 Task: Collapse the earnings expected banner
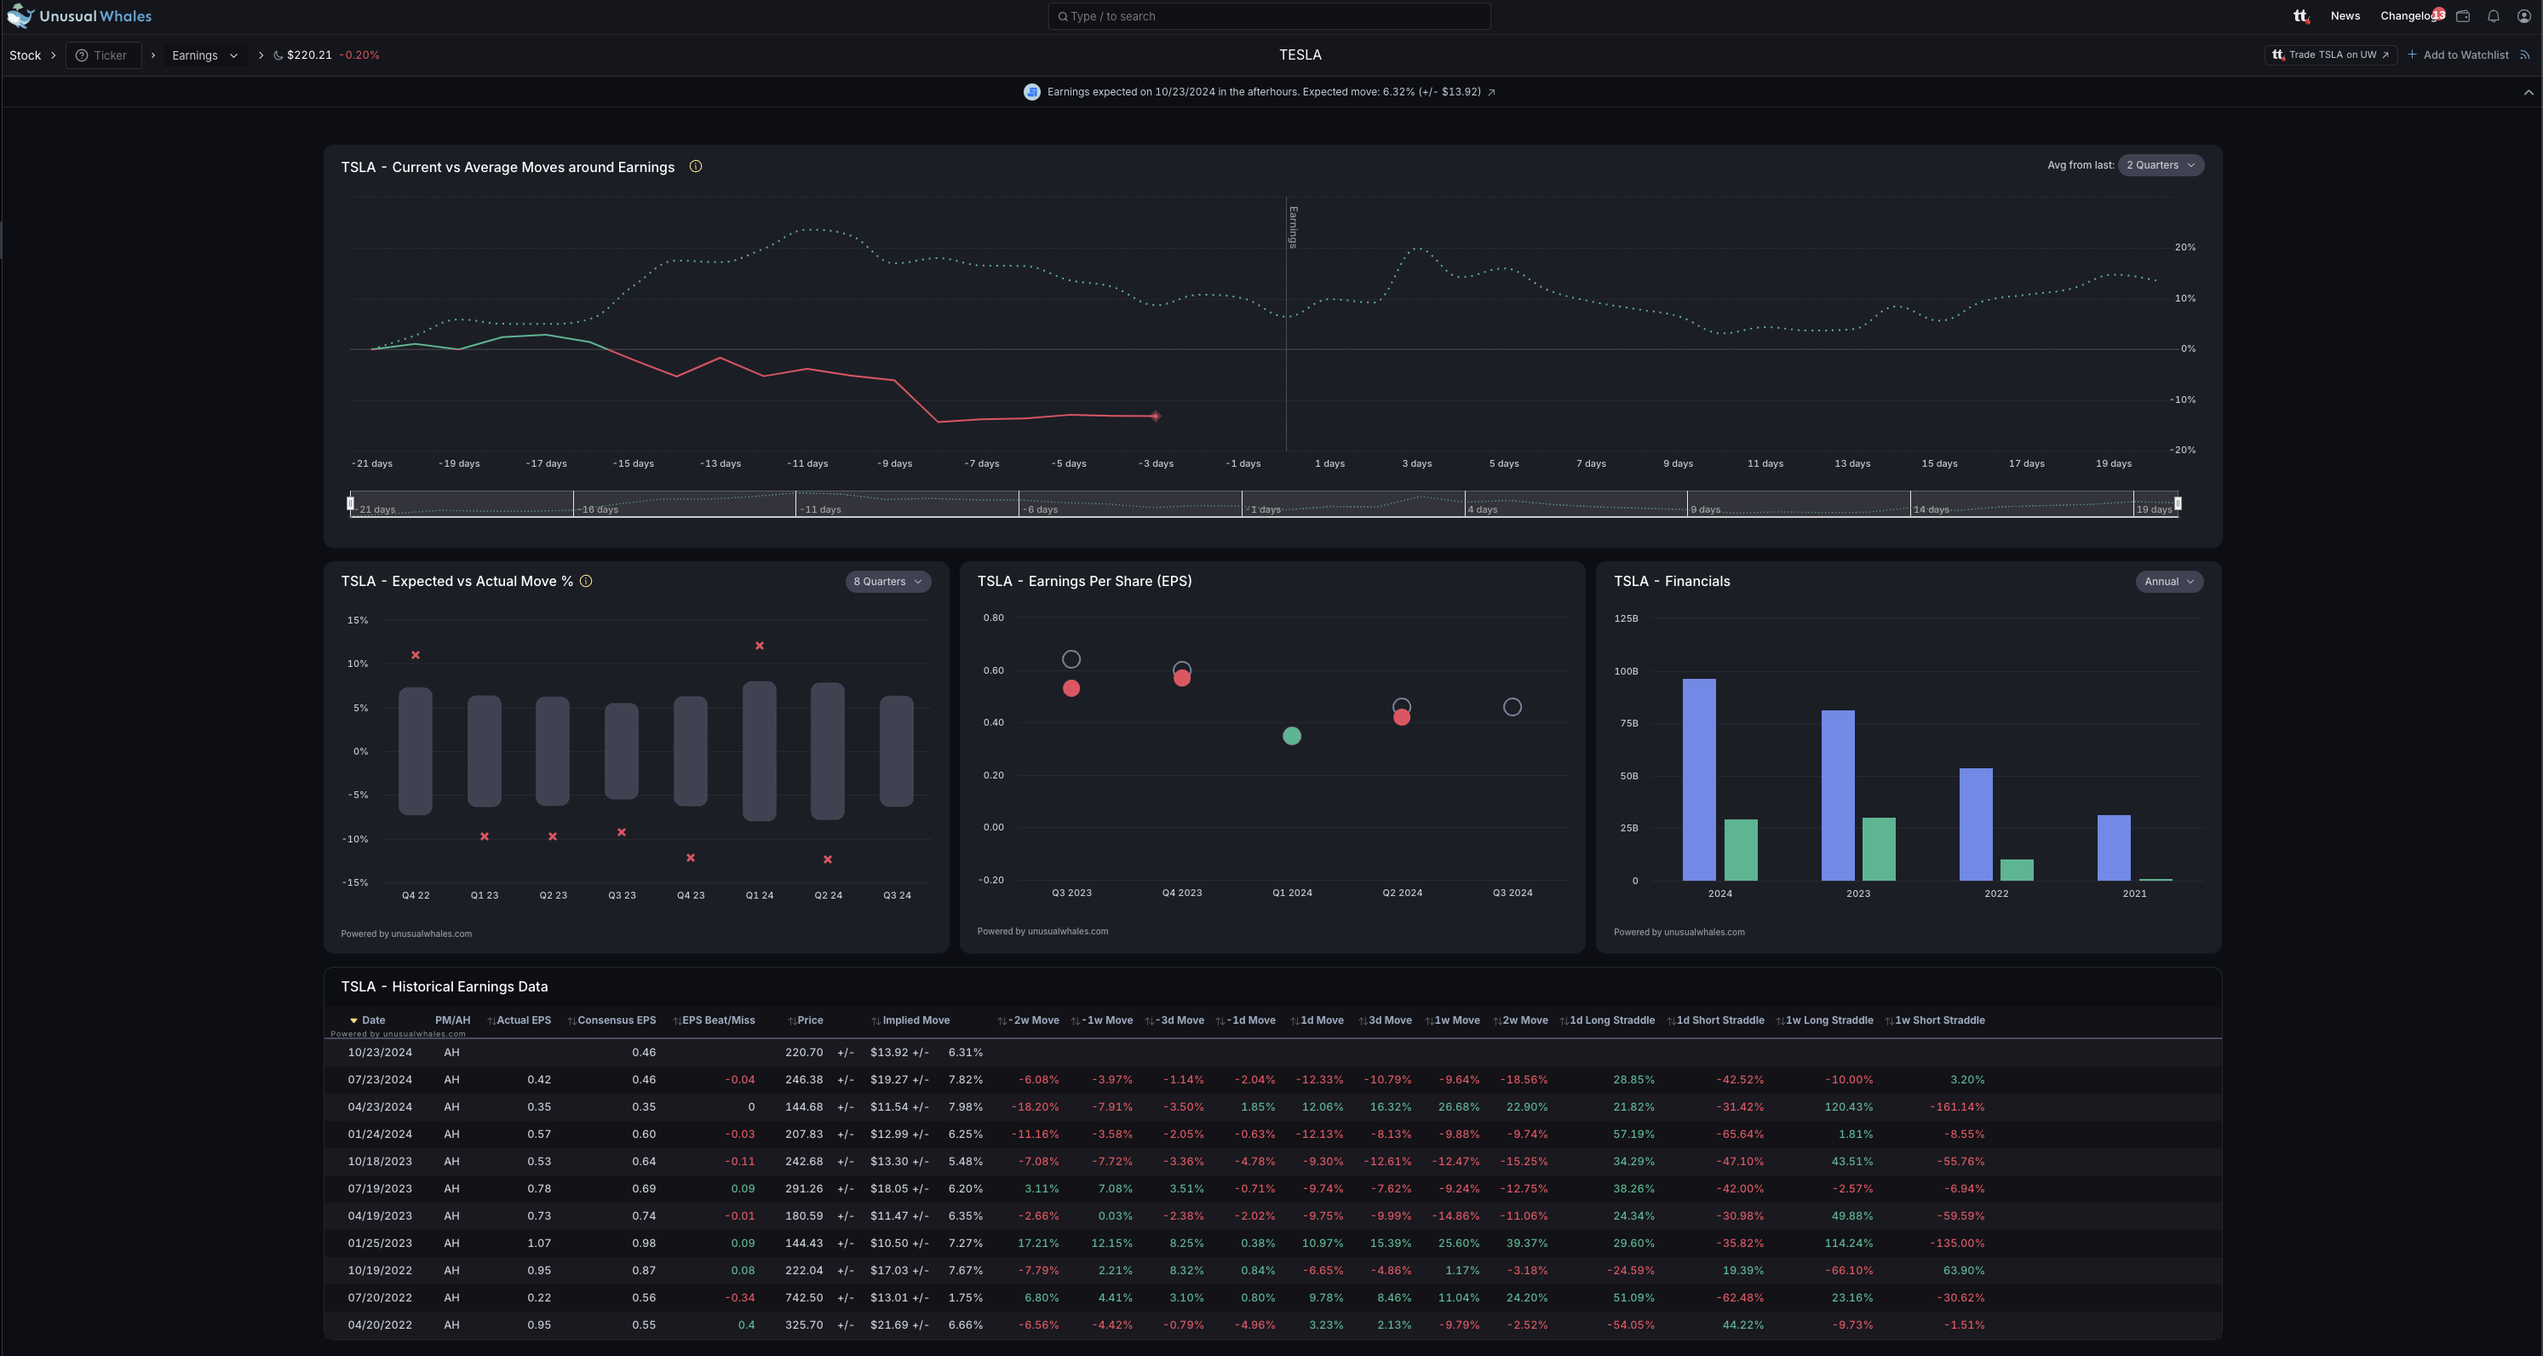point(2529,92)
